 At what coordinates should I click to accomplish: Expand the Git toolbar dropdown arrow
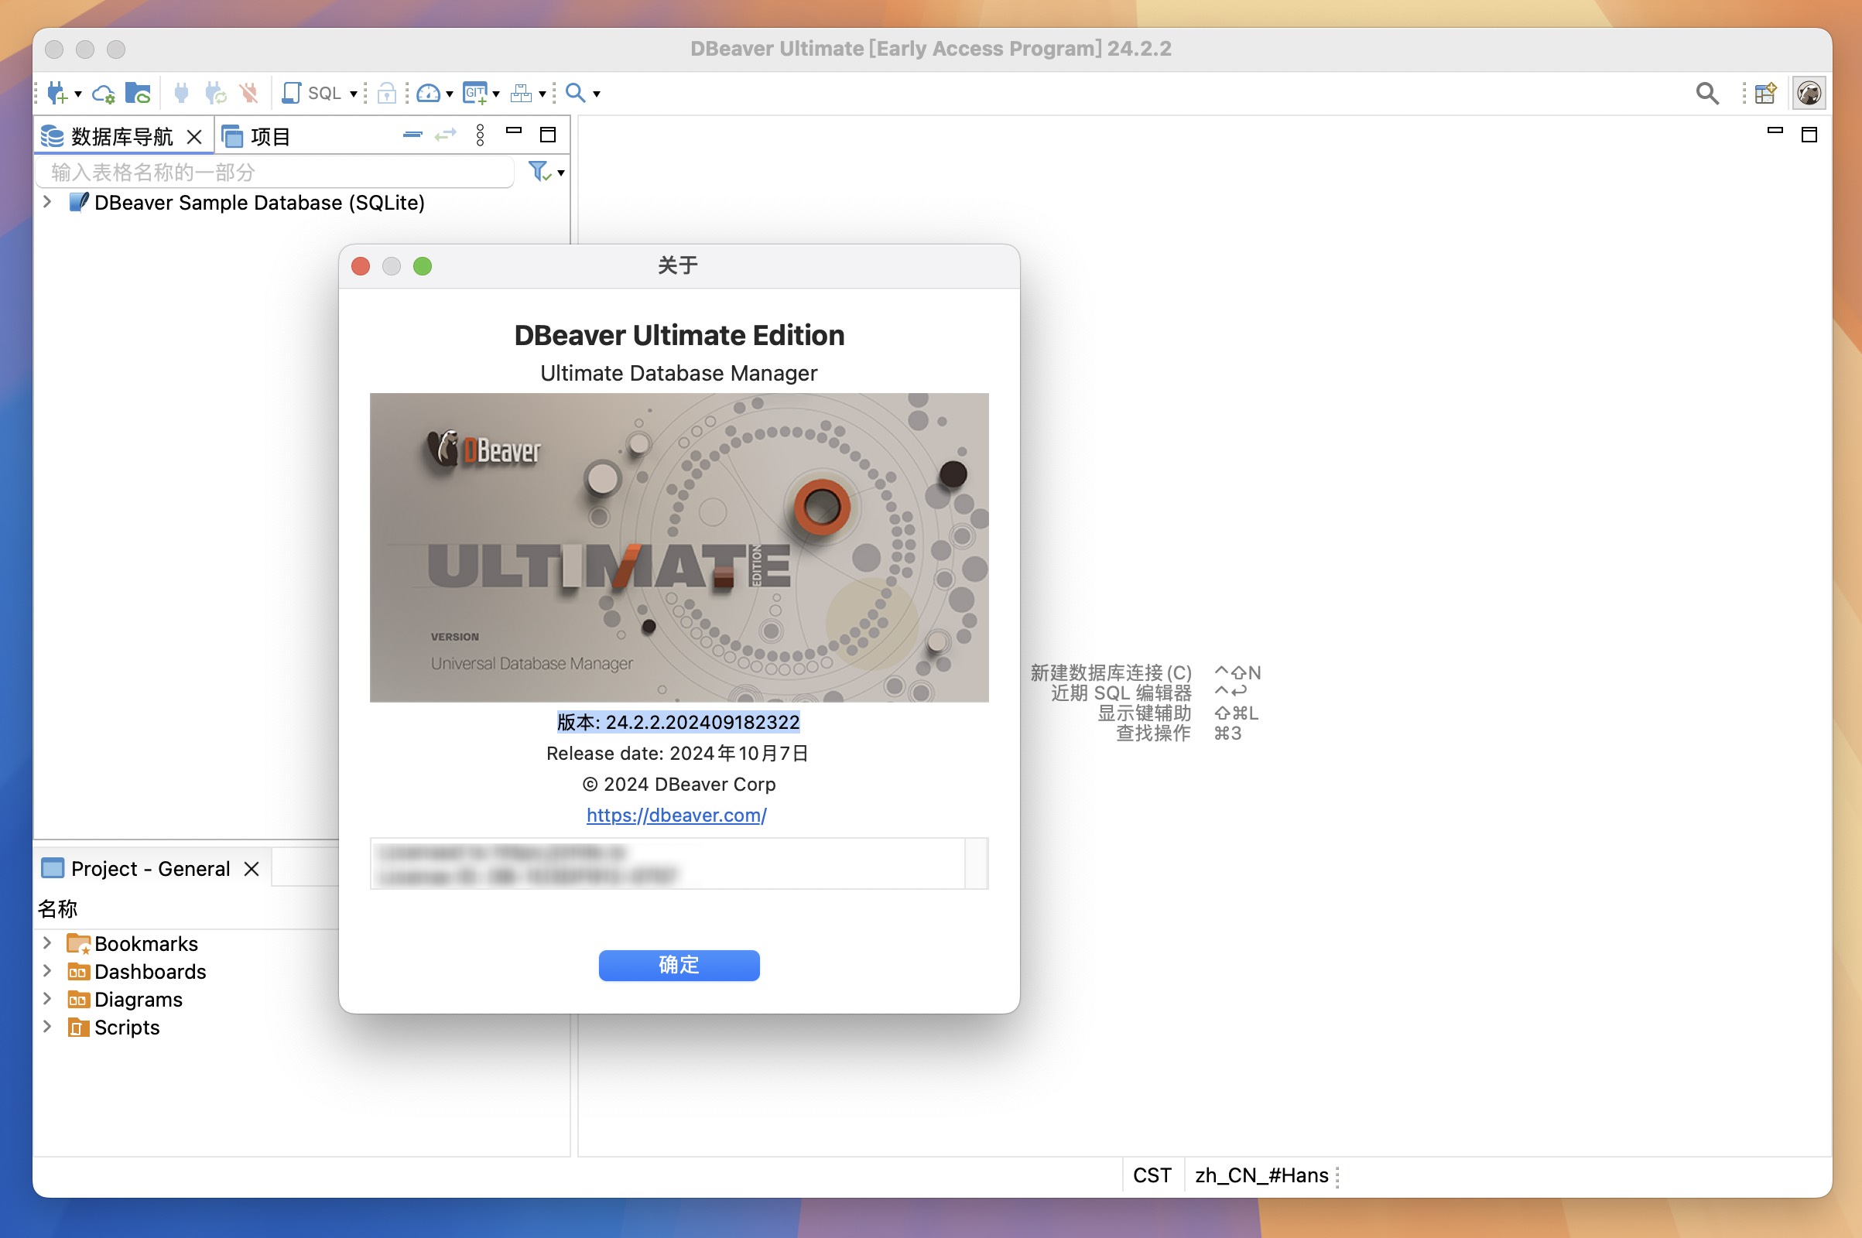496,94
